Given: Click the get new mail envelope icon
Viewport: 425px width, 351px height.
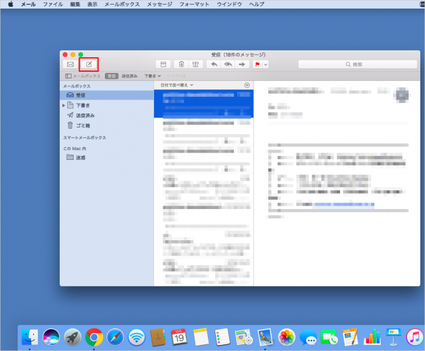Looking at the screenshot, I should click(x=70, y=64).
